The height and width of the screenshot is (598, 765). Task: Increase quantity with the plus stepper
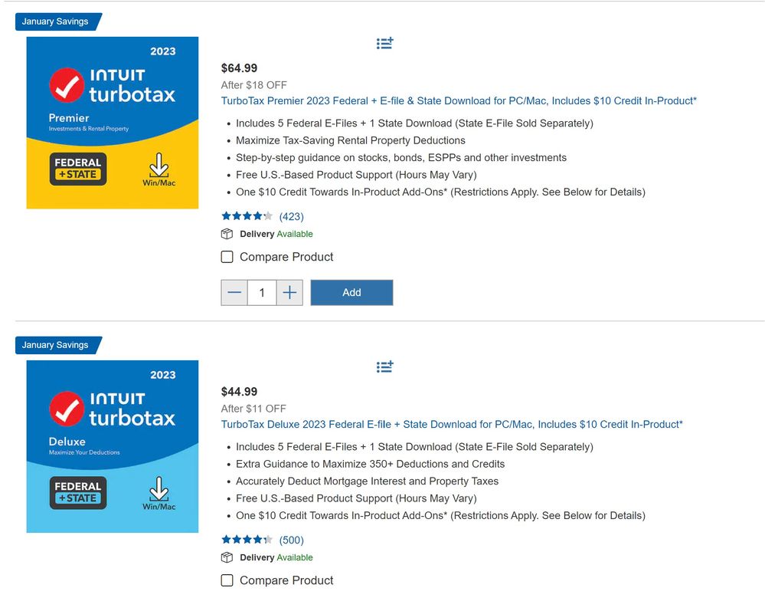289,292
